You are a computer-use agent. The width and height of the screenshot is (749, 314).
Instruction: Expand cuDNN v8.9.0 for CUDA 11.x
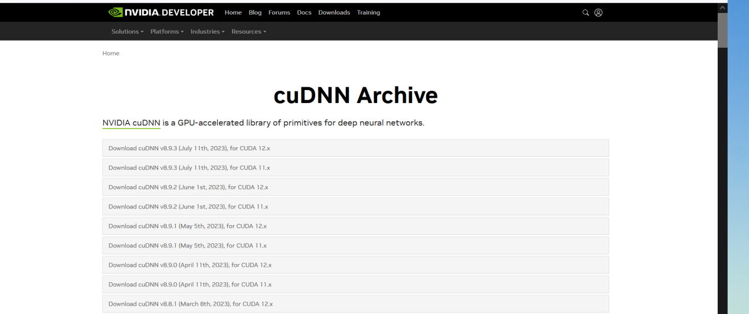355,284
